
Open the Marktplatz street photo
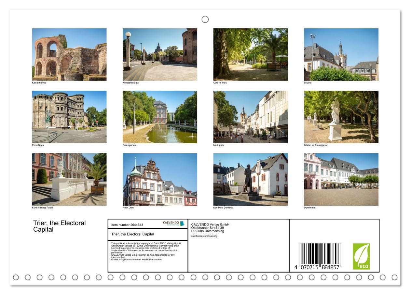[251, 117]
